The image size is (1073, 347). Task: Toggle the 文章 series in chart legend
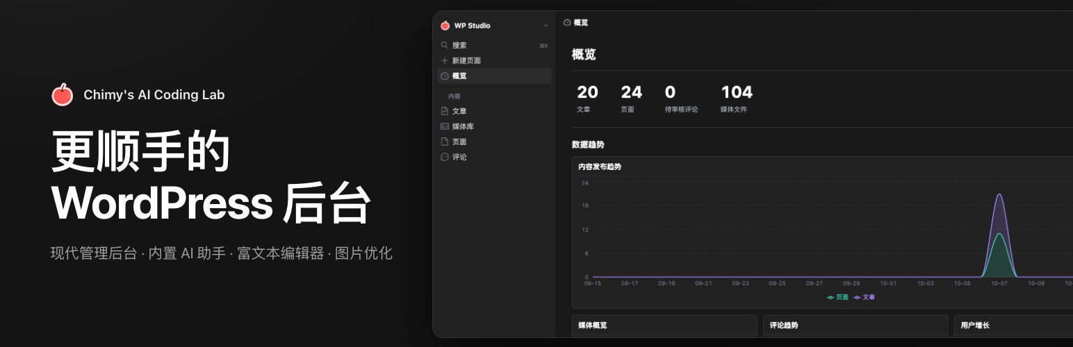[x=865, y=297]
